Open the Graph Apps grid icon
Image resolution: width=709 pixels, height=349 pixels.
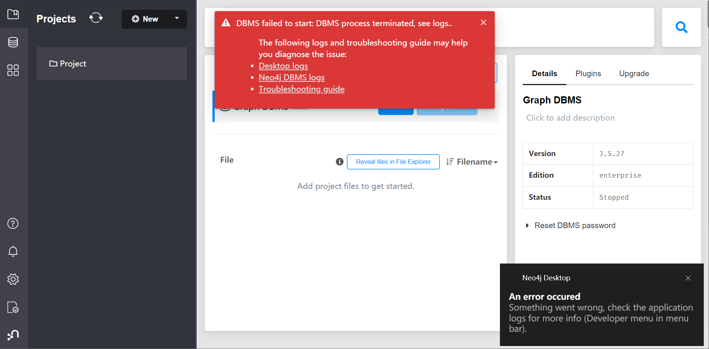coord(13,70)
